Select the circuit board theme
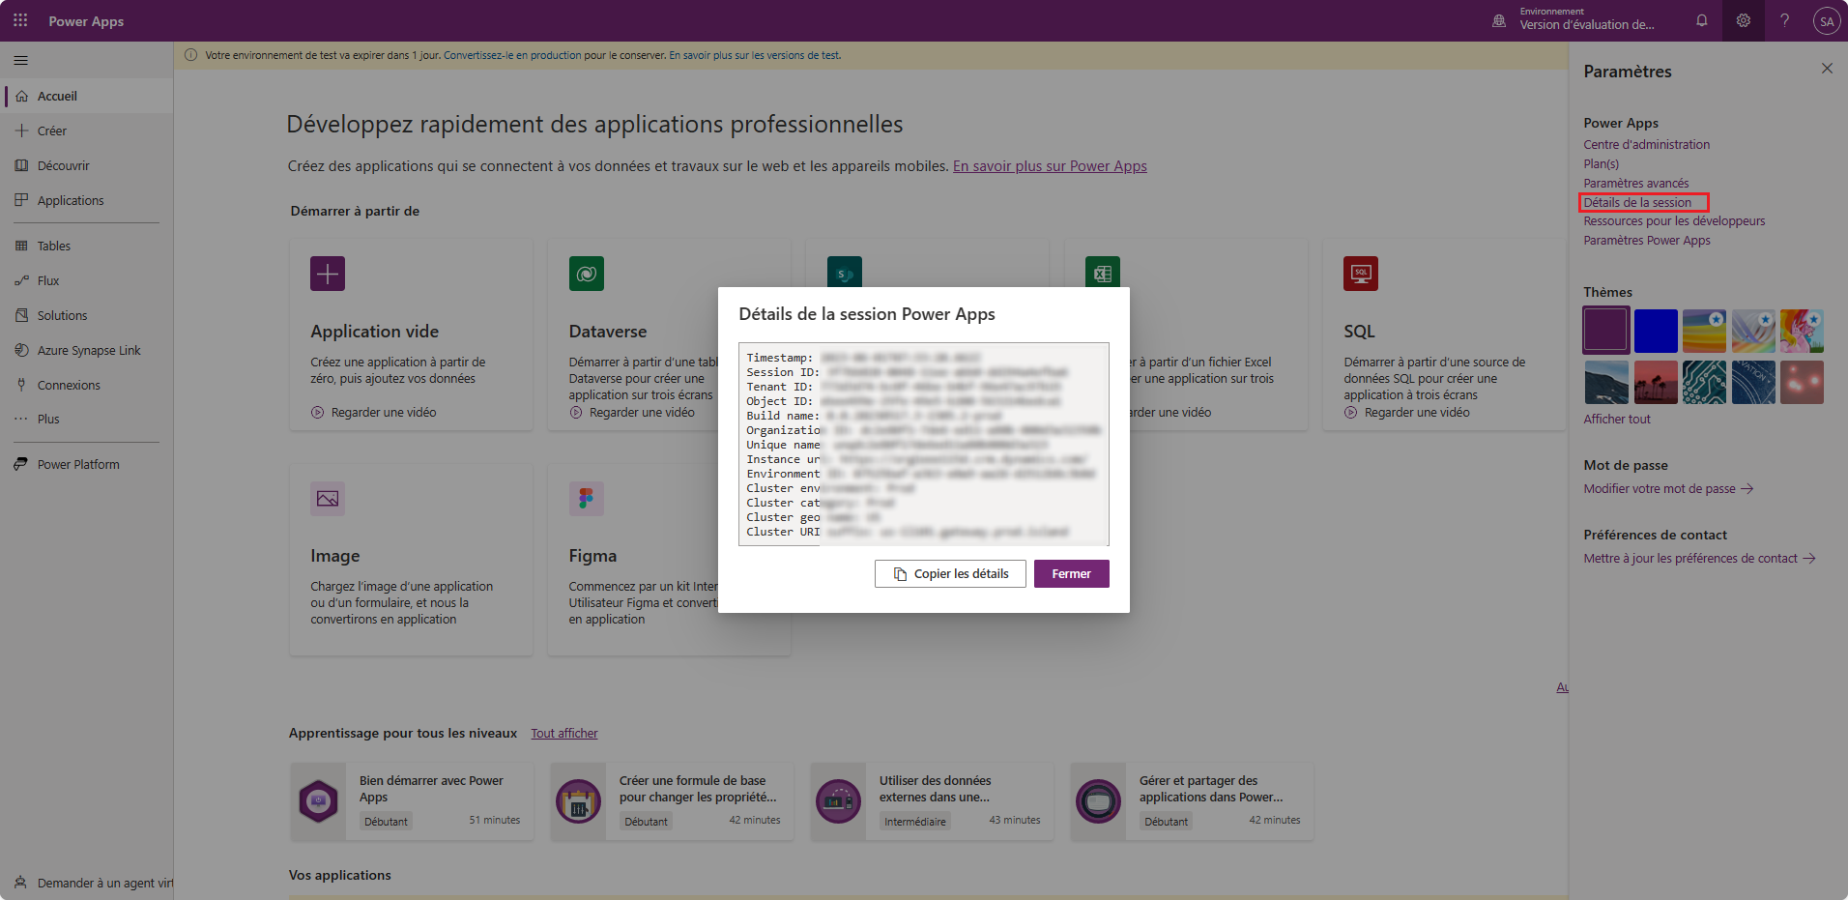 click(1704, 382)
